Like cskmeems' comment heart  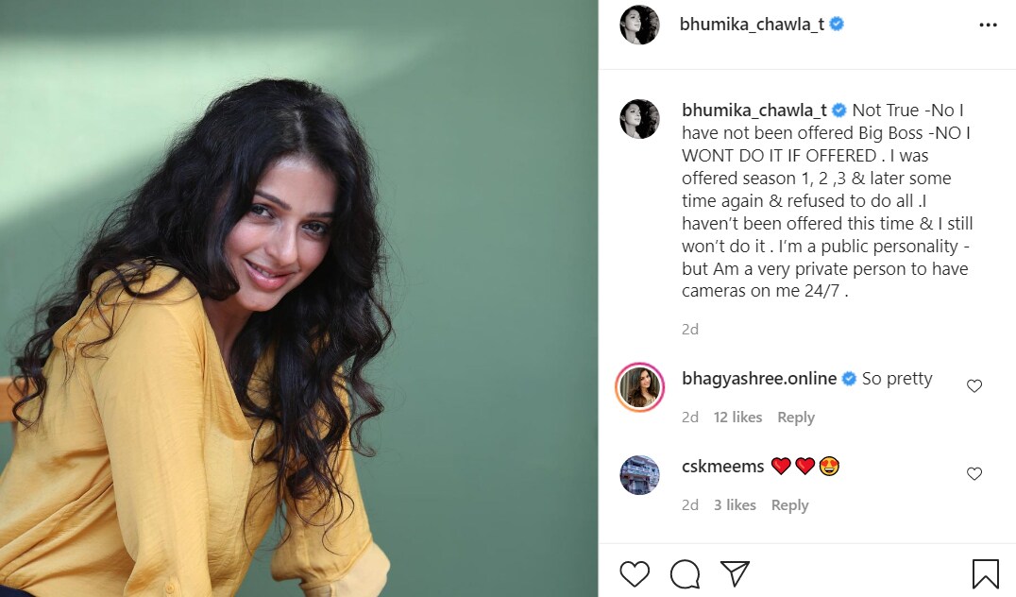[974, 474]
